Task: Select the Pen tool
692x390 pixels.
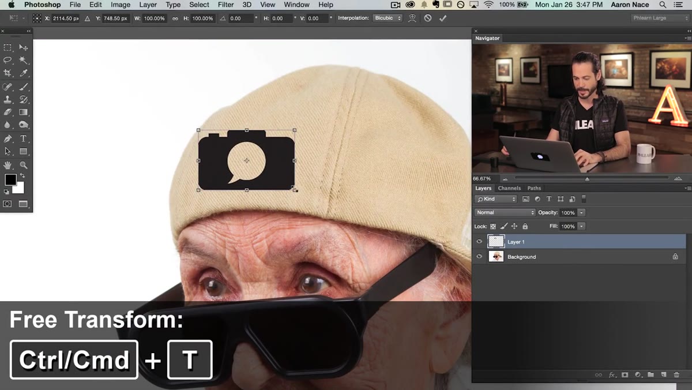Action: 7,138
